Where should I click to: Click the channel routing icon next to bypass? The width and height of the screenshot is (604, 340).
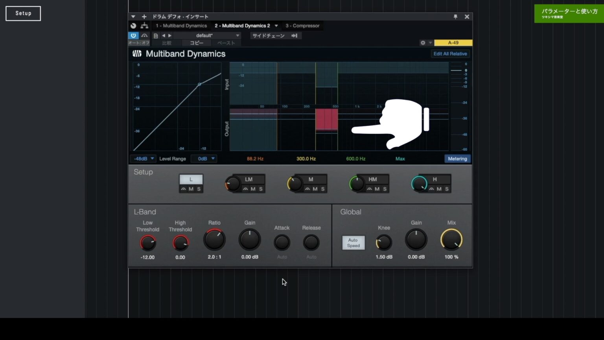pyautogui.click(x=144, y=25)
